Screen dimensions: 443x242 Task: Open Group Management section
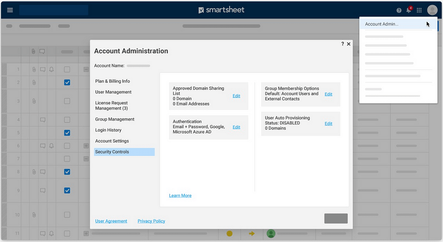click(115, 120)
